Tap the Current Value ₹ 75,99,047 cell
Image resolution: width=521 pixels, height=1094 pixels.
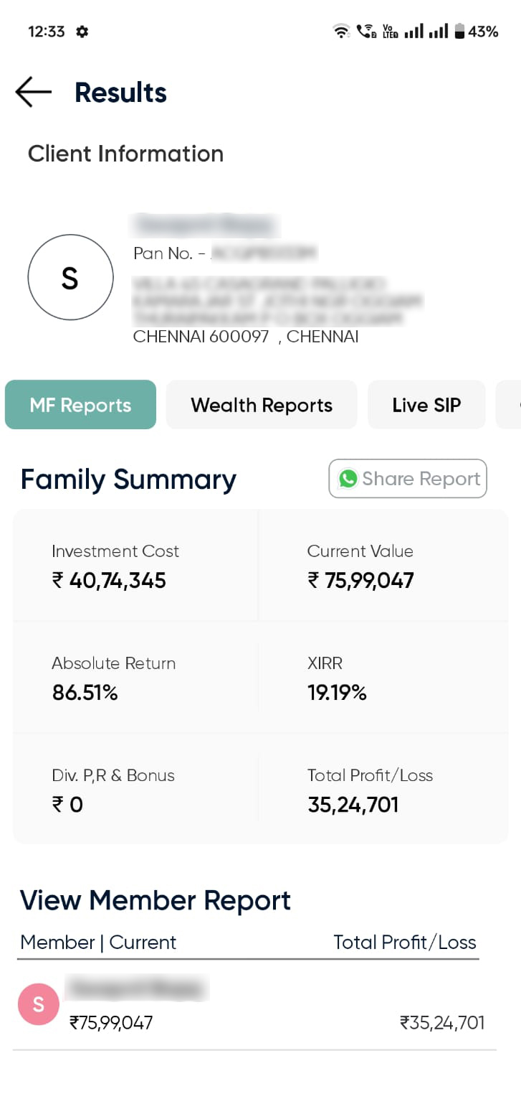point(360,580)
